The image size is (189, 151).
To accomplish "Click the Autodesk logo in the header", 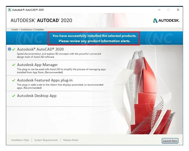I will (x=166, y=20).
